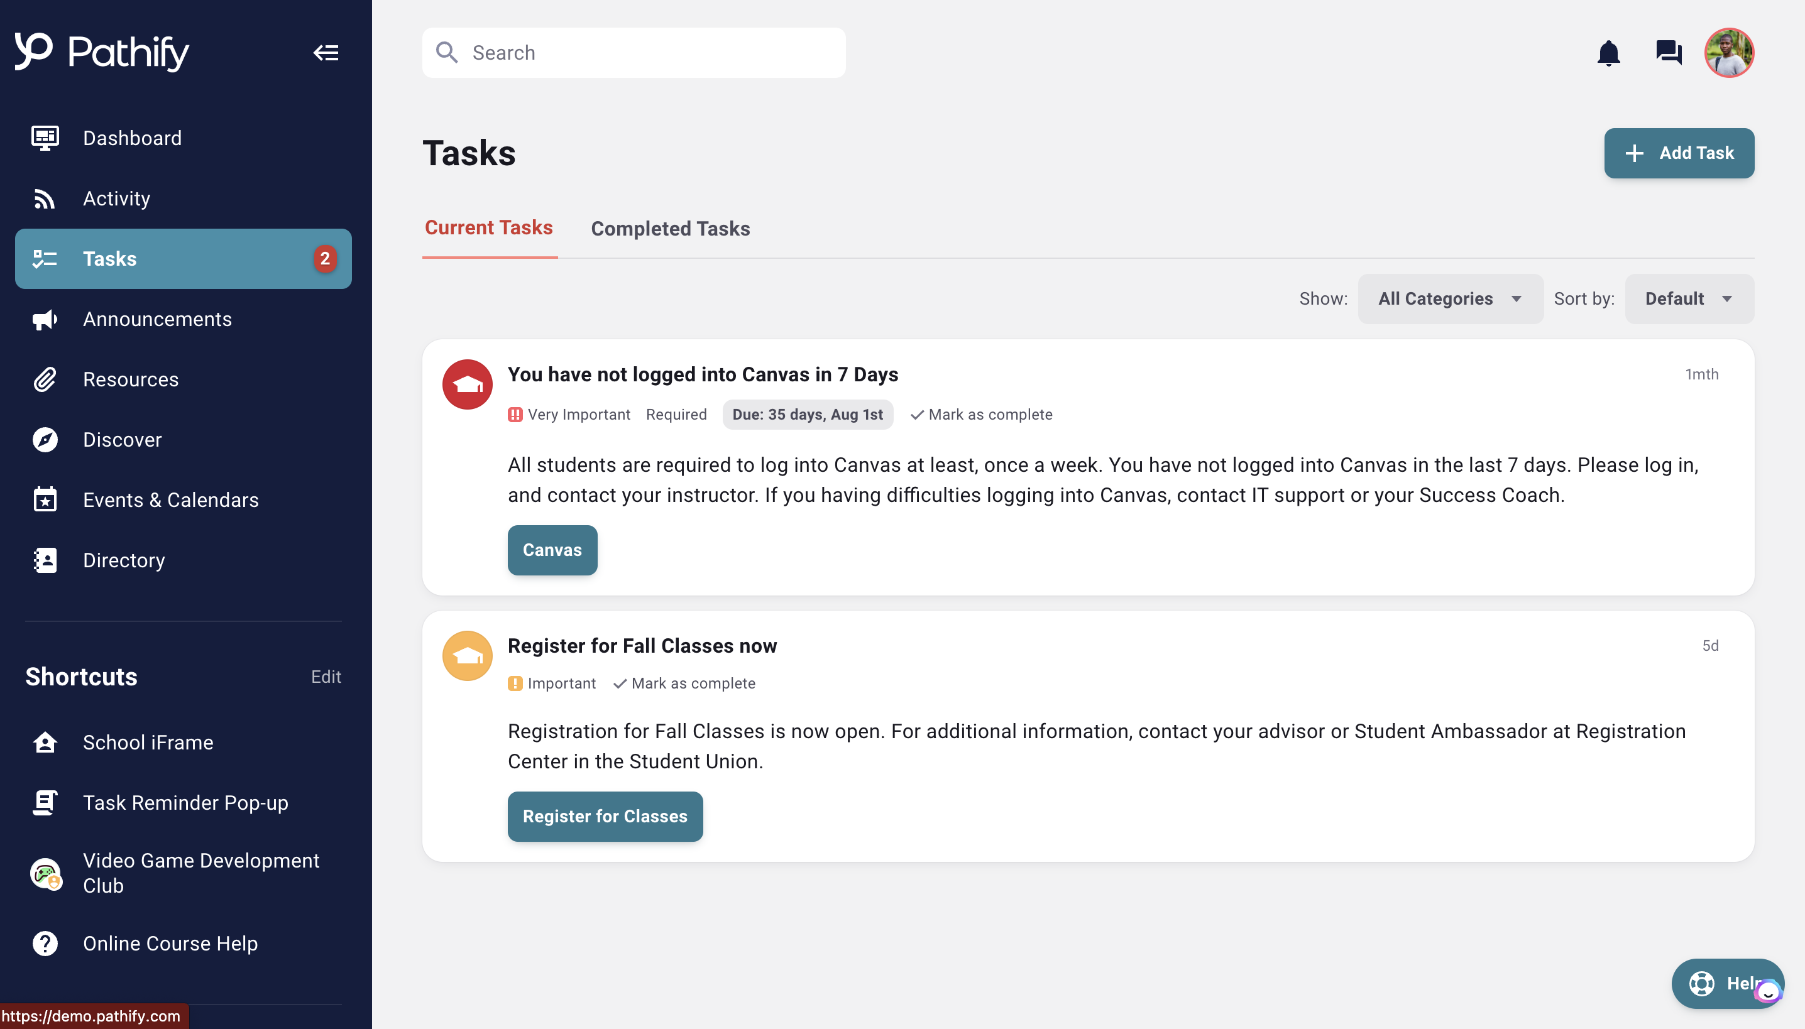Viewport: 1805px width, 1029px height.
Task: Select the Discover compass icon
Action: pos(44,439)
